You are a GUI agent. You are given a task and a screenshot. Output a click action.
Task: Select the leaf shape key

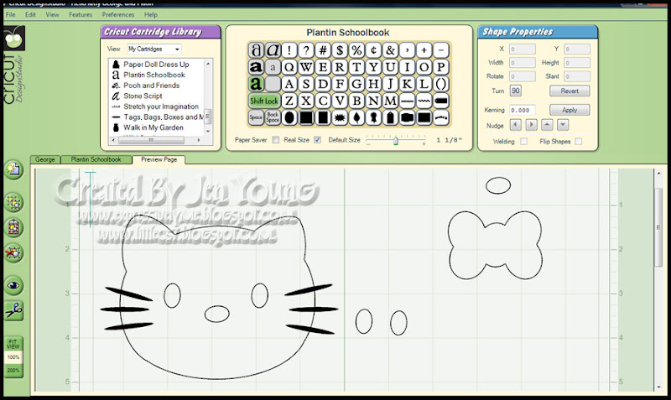click(x=356, y=117)
